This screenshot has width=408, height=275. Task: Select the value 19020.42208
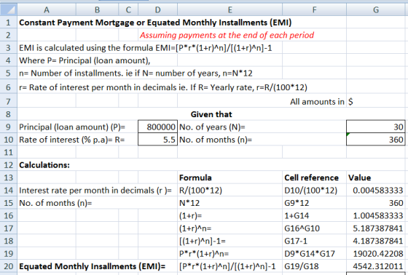(376, 254)
